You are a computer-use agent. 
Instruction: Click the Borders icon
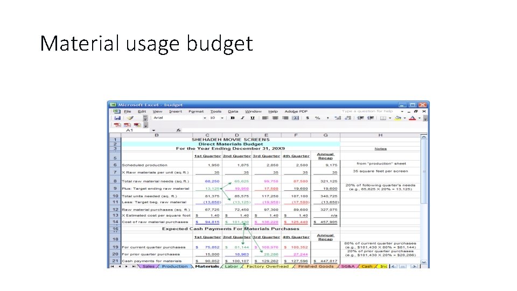click(383, 118)
